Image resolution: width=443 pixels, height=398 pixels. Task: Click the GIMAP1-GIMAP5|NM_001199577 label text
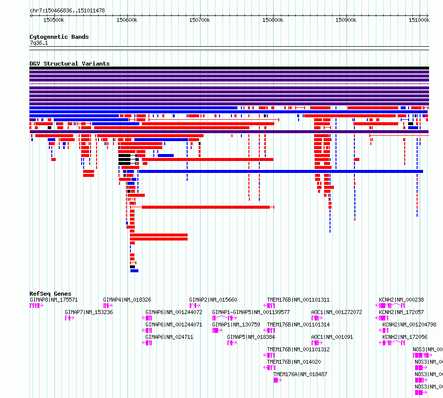click(x=251, y=312)
